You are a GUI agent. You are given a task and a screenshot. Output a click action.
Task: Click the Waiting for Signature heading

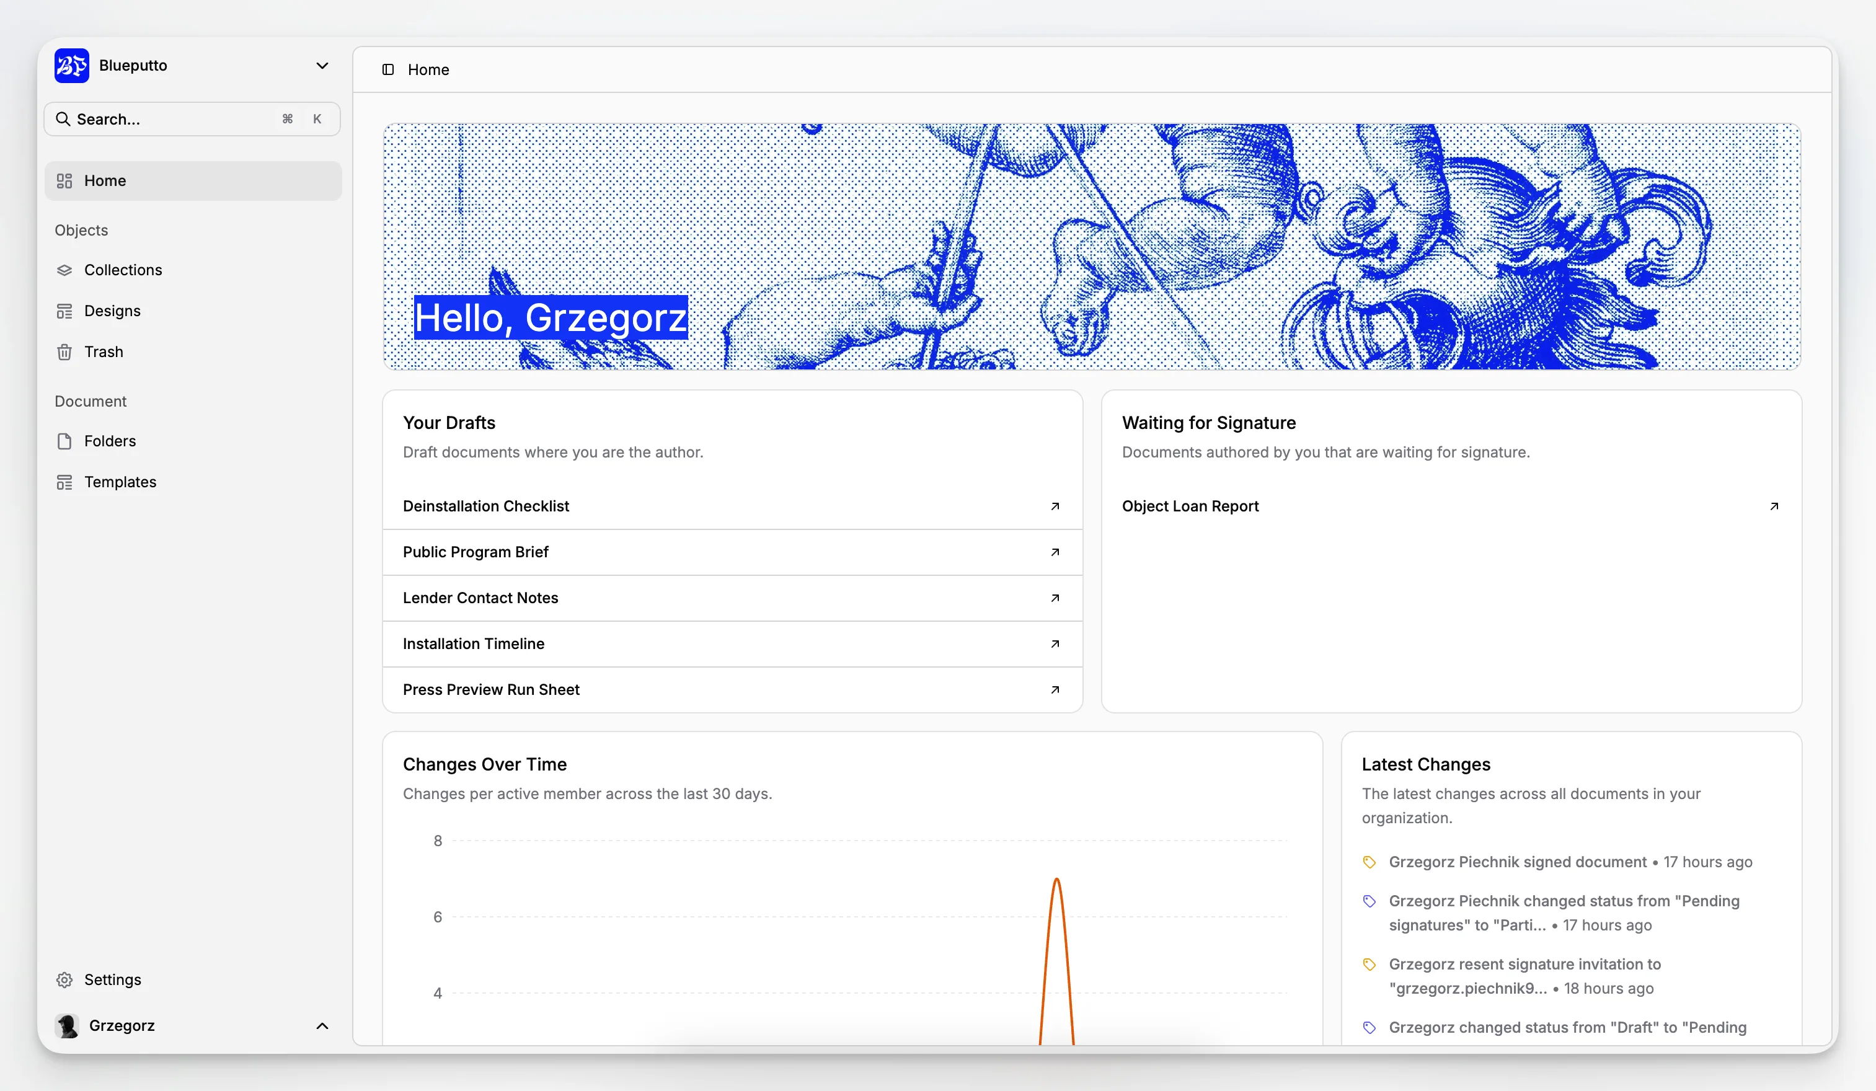tap(1208, 423)
